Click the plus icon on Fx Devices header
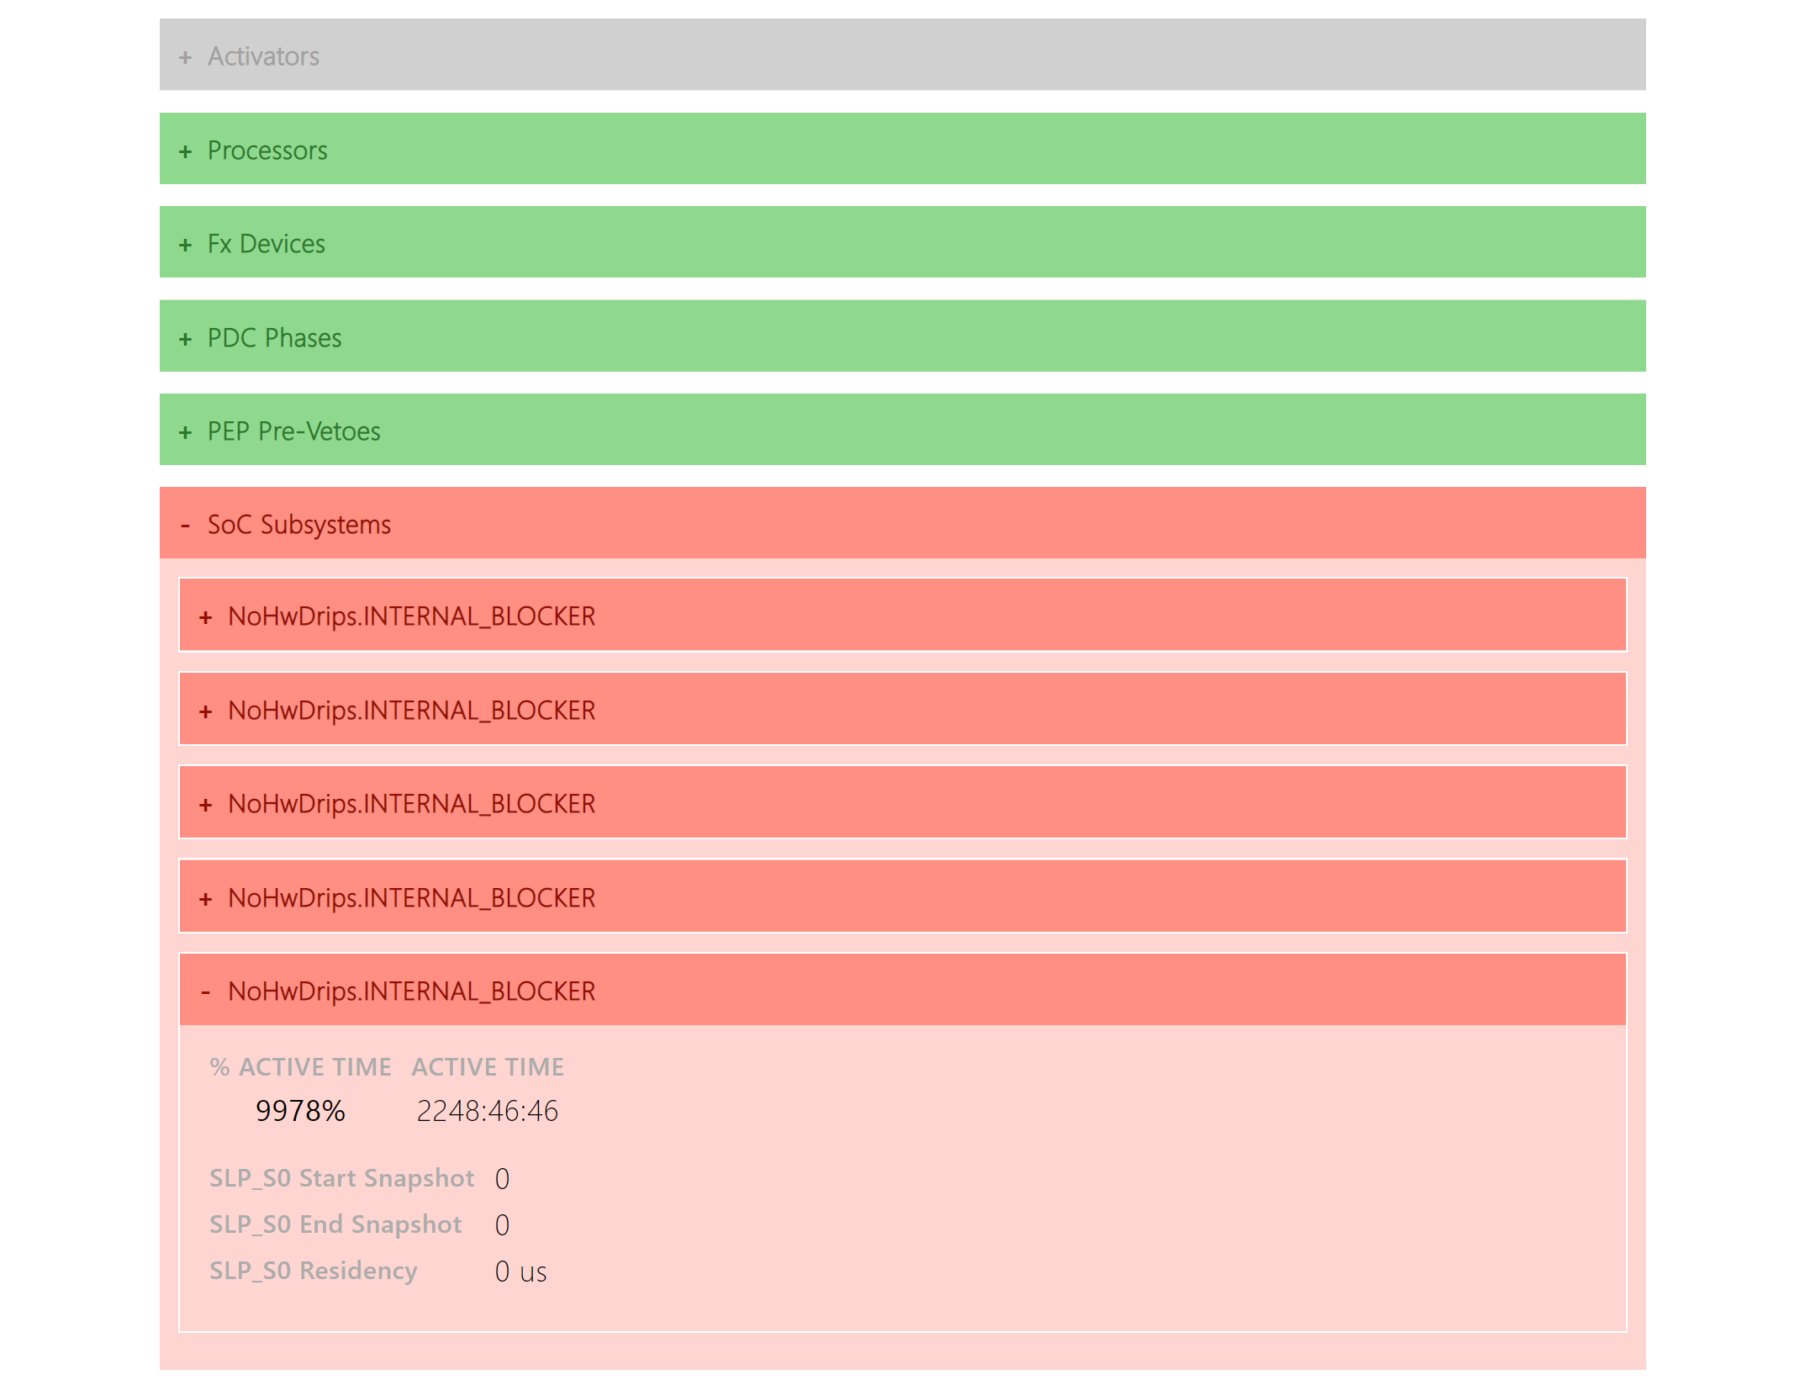1800x1380 pixels. [186, 245]
